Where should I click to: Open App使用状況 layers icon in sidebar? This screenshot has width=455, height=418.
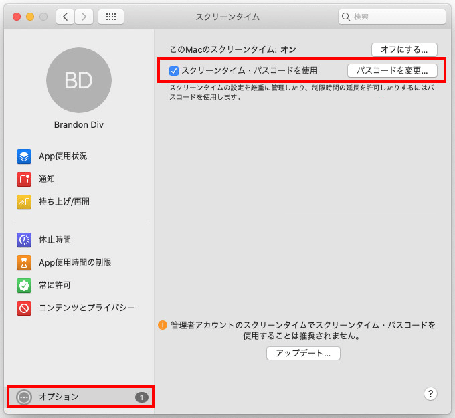click(24, 156)
